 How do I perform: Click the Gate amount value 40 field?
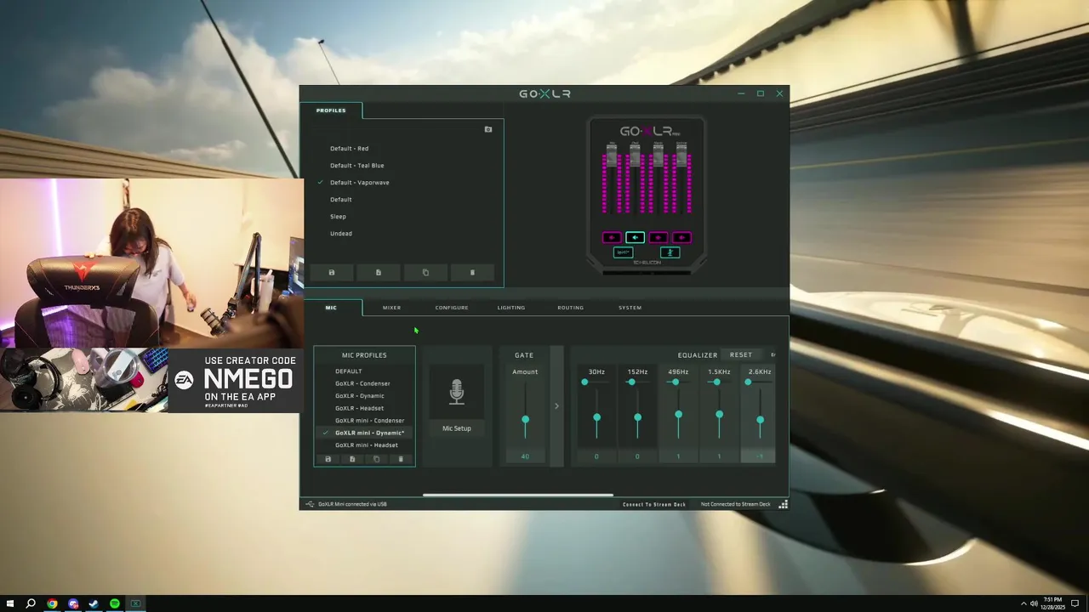[x=525, y=456]
